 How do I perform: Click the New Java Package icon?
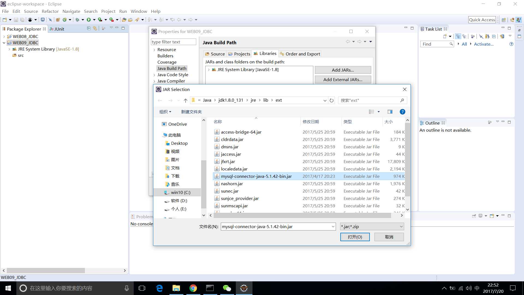[x=58, y=20]
